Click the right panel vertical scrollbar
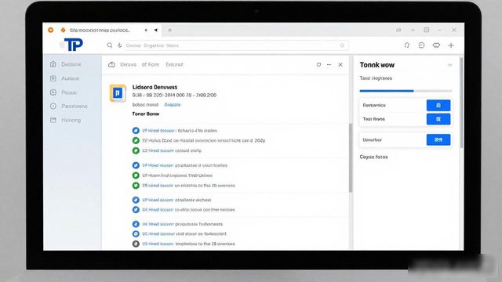This screenshot has width=502, height=282. pyautogui.click(x=461, y=103)
